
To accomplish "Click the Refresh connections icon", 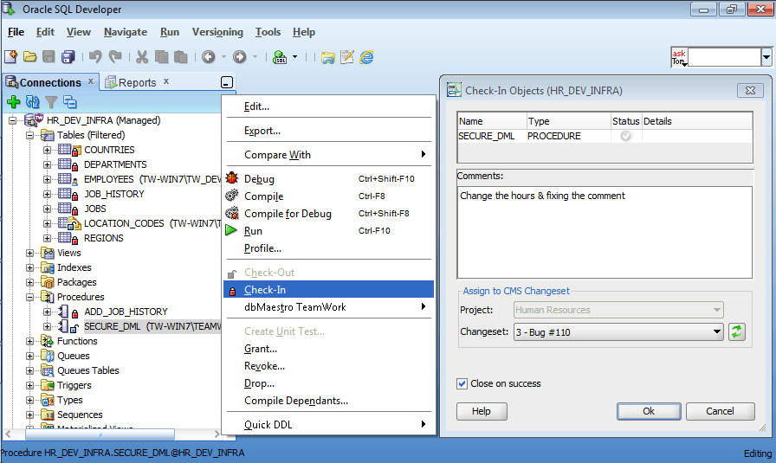I will coord(33,102).
